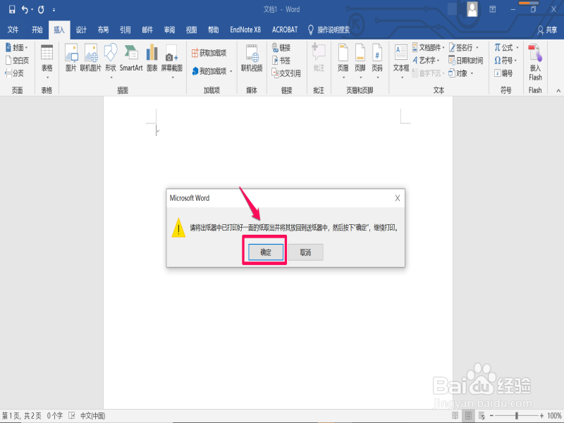Switch to the 邮件 ribbon tab
Viewport: 564px width, 423px height.
[x=147, y=30]
